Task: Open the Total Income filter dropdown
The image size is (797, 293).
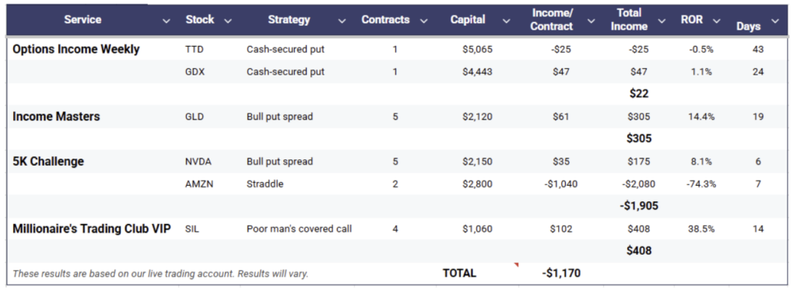Action: click(662, 21)
